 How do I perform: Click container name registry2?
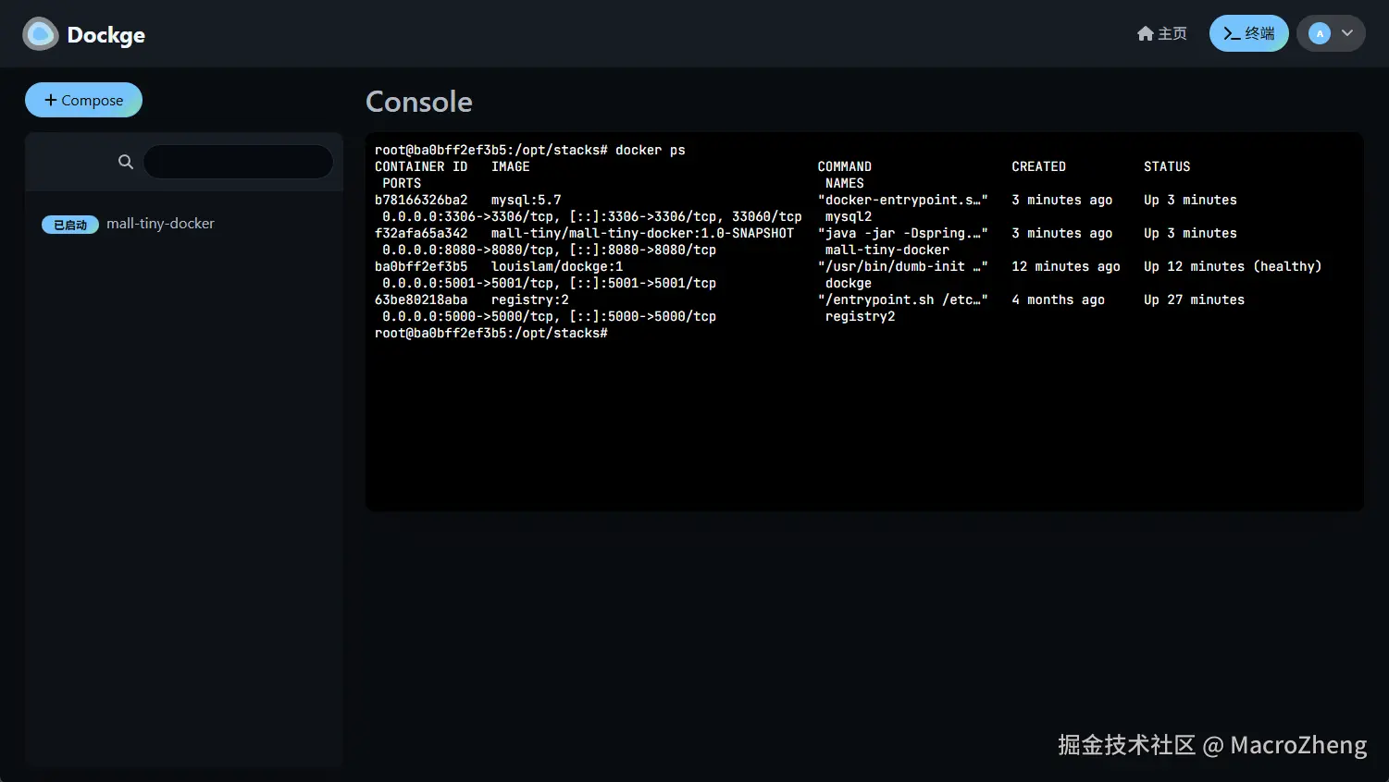pyautogui.click(x=861, y=316)
